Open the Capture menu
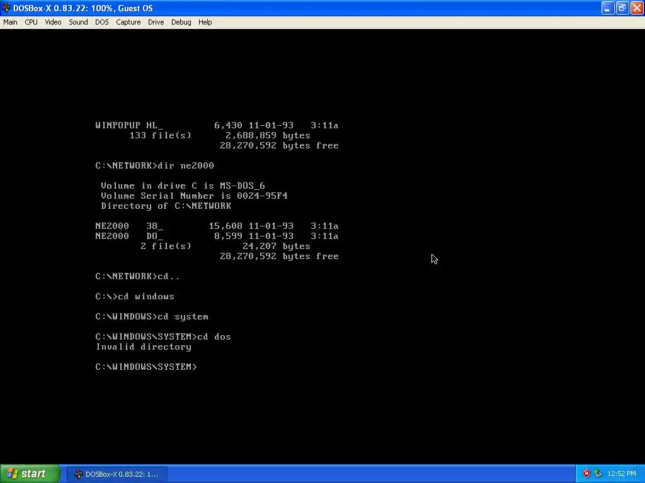The width and height of the screenshot is (645, 483). 128,22
